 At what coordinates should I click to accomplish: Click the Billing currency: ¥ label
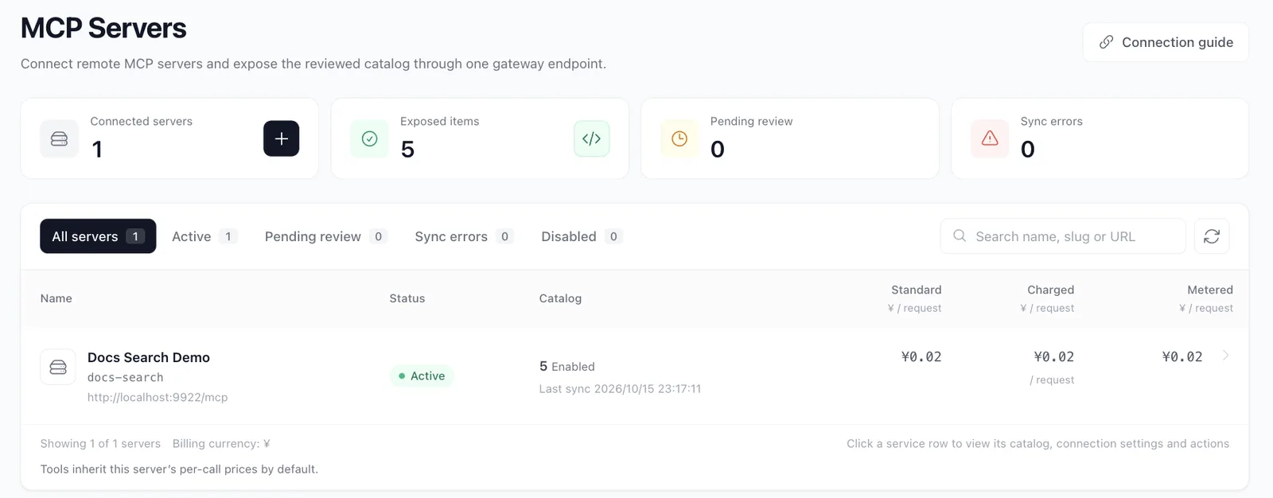pos(221,444)
